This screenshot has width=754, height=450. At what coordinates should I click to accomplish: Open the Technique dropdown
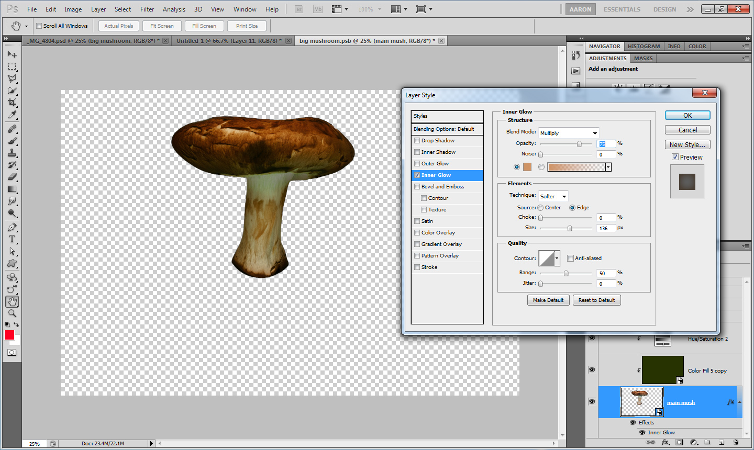point(553,196)
